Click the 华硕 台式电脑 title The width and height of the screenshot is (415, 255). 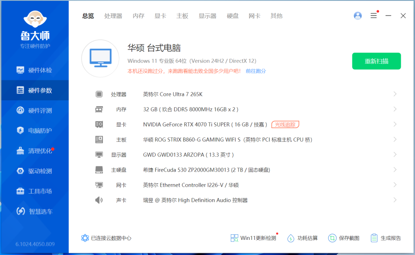pos(154,48)
